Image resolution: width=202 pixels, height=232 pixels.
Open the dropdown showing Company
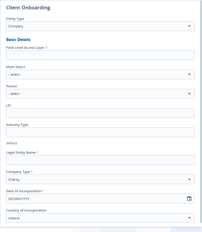[x=96, y=26]
